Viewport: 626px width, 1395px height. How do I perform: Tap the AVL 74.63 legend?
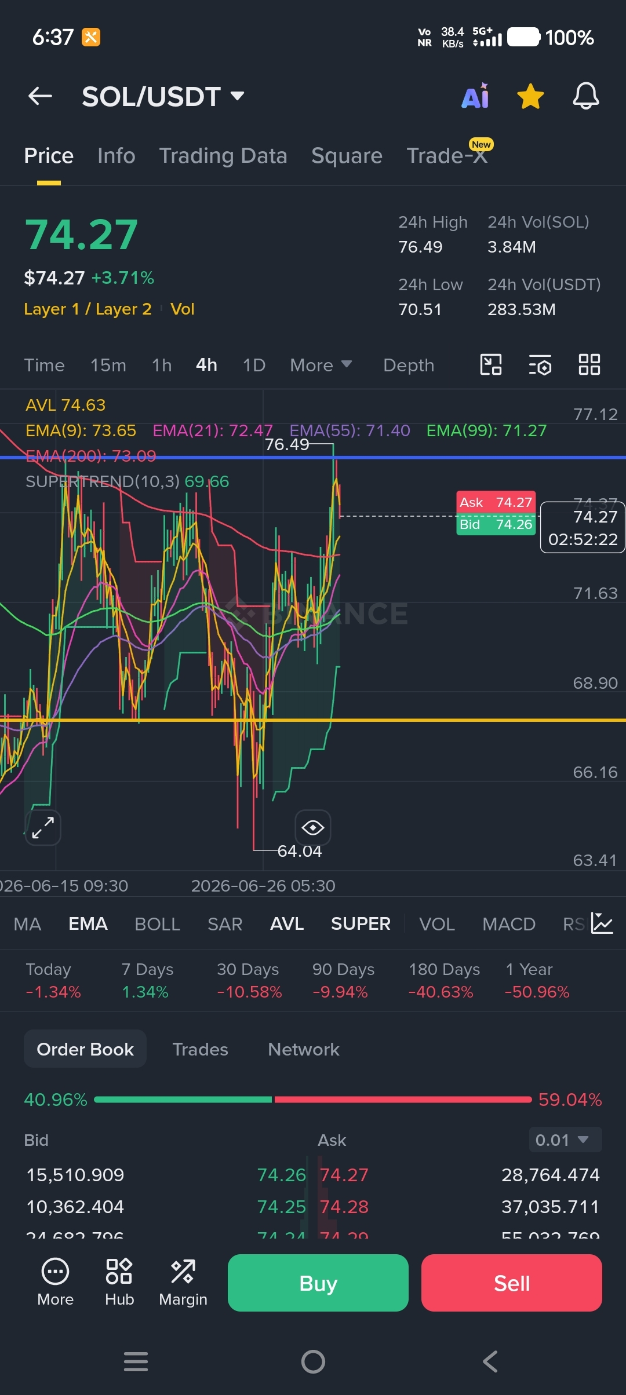click(x=65, y=405)
